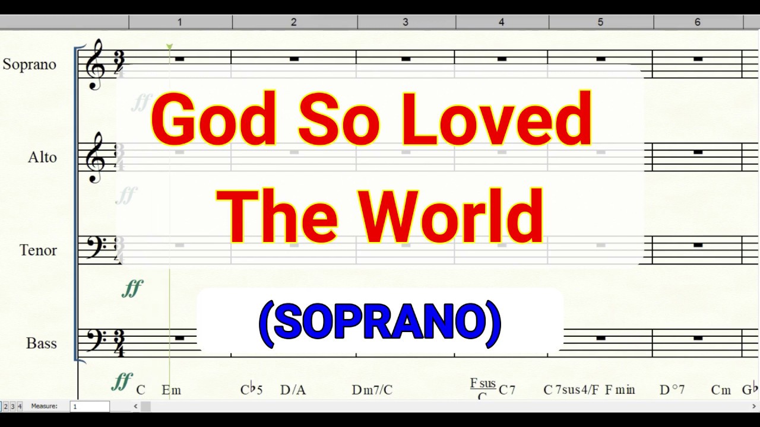Viewport: 760px width, 427px height.
Task: Click the Alto staff treble clef
Action: coord(95,158)
